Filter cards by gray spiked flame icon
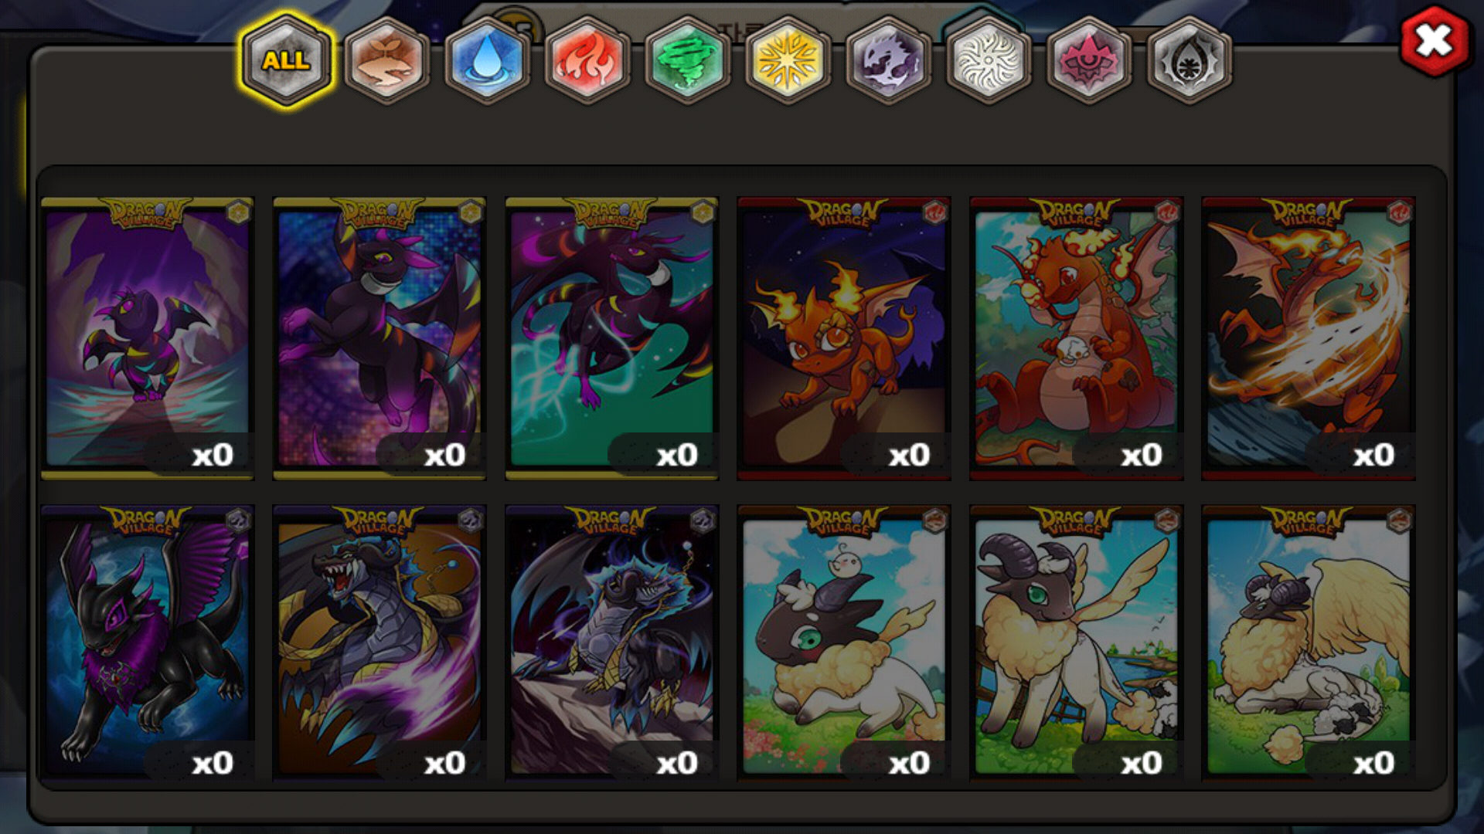1484x834 pixels. click(1189, 60)
